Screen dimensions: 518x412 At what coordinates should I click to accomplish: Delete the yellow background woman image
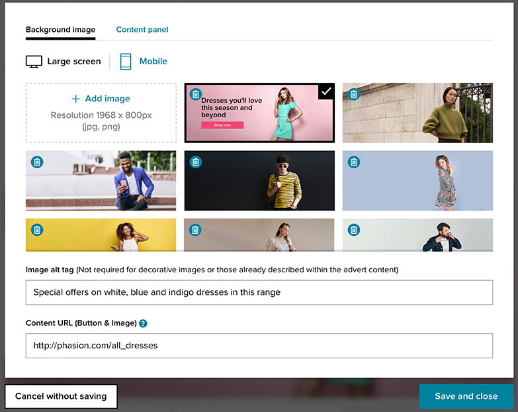[37, 230]
